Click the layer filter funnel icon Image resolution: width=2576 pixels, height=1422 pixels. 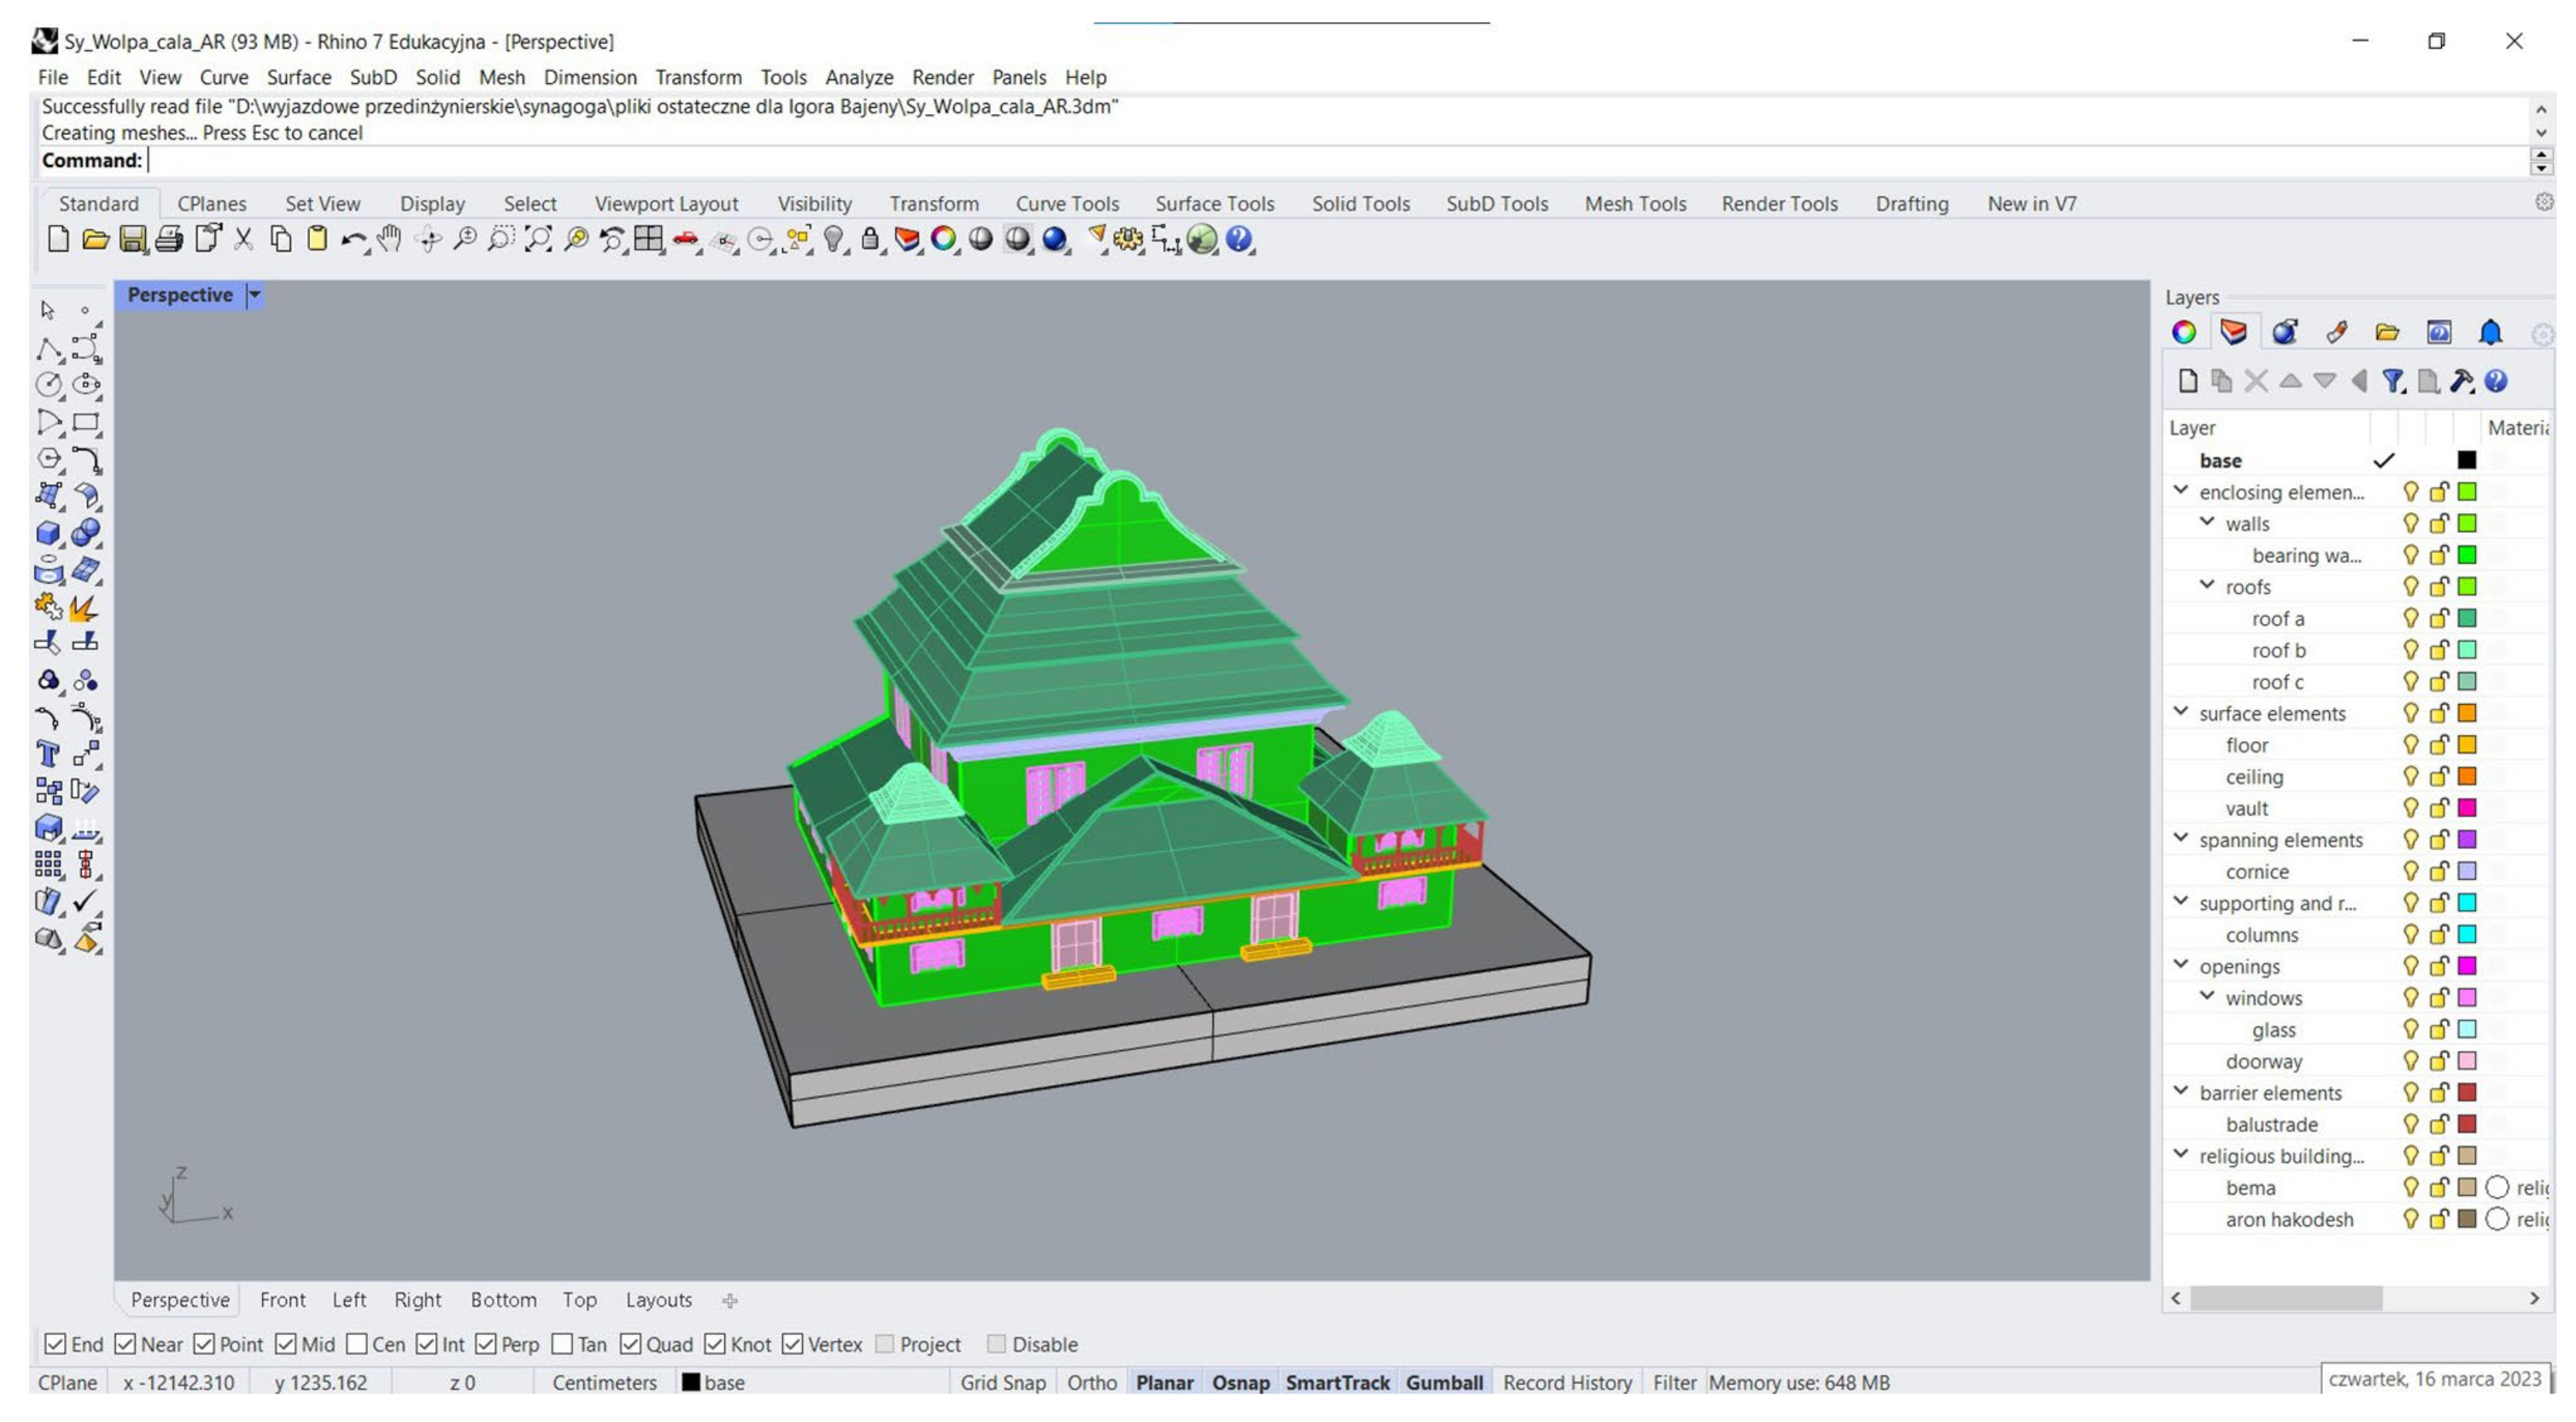point(2393,381)
